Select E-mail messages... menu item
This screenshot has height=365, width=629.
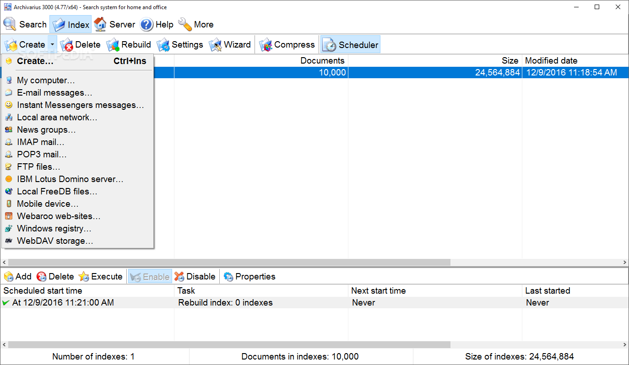tap(78, 93)
